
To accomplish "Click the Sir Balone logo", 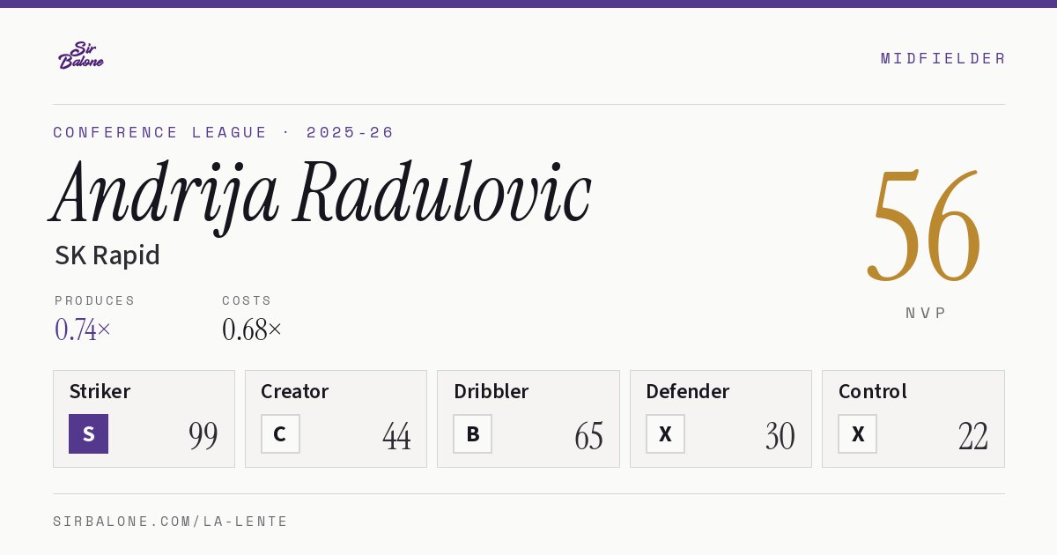I will pos(81,55).
